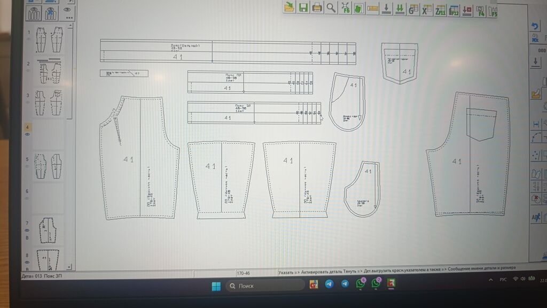
Task: Click 'Дета= 013 Пояс ЗП' status text
Action: (42, 276)
